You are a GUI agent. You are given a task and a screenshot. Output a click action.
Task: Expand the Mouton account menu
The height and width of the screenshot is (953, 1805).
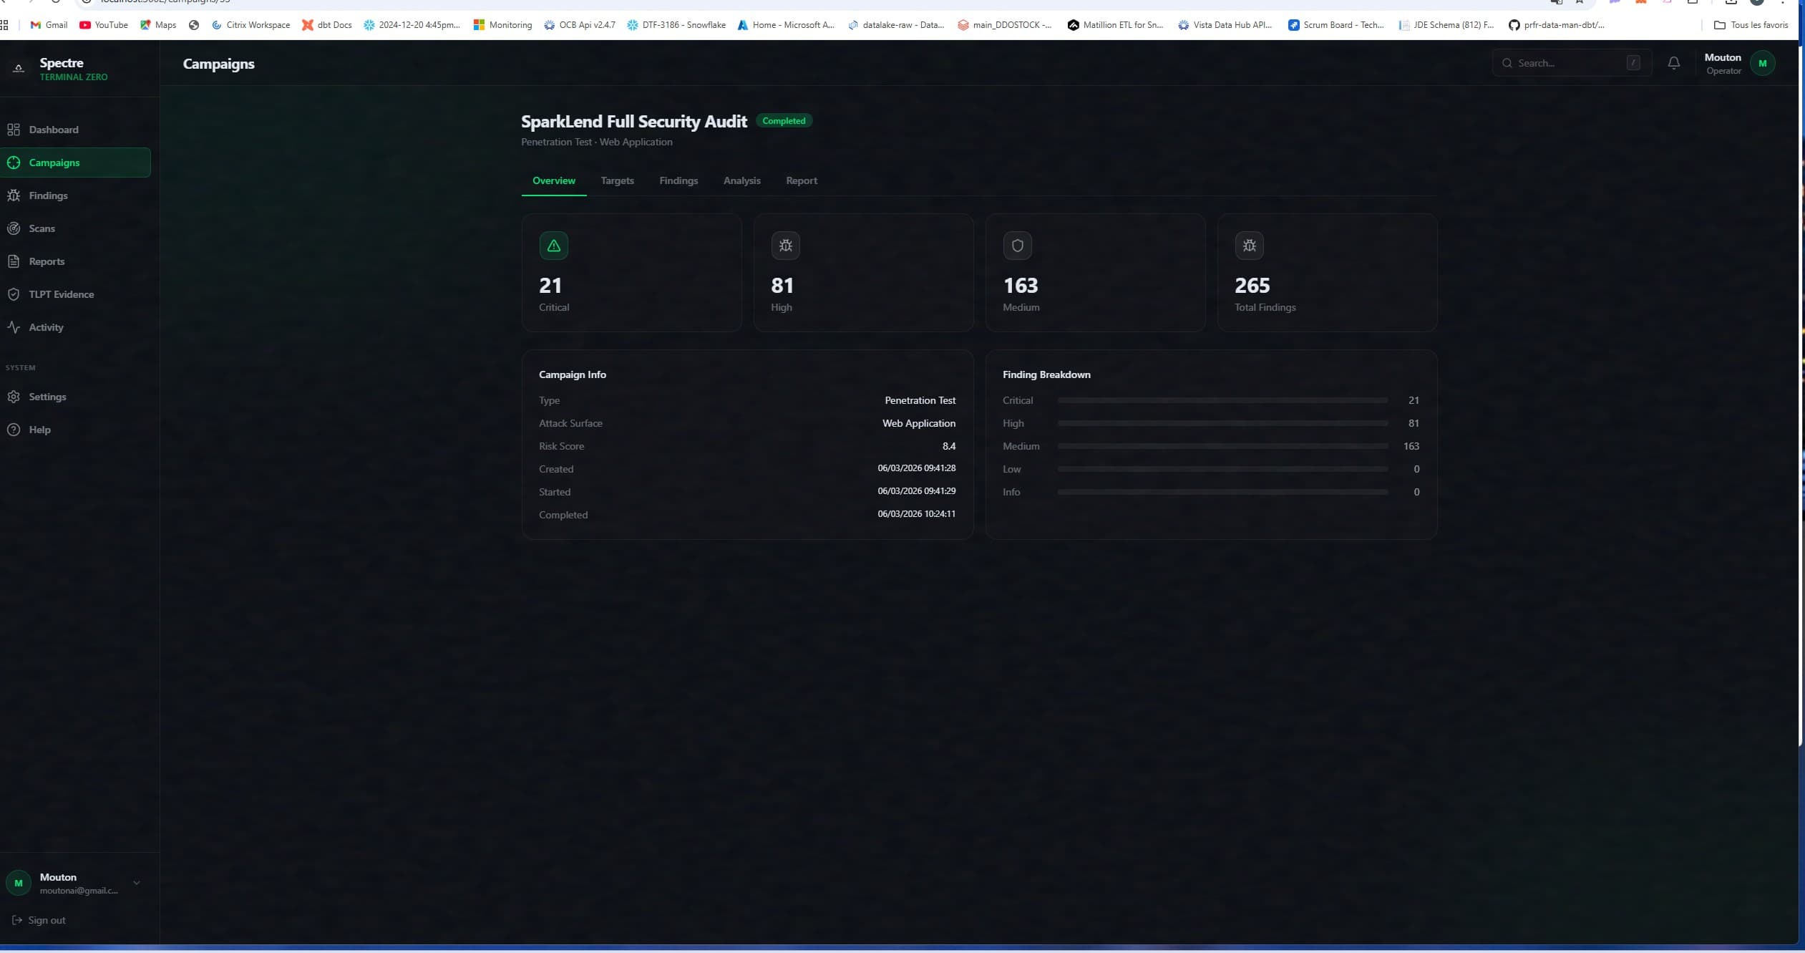(75, 883)
